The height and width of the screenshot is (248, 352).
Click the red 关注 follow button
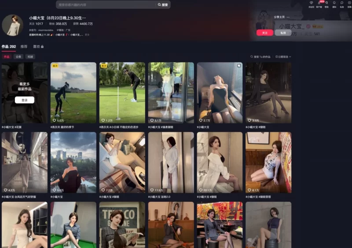click(265, 33)
